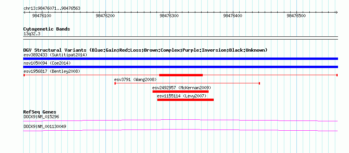Click magenta transcript line for DOCK9|NM_015296
The image size is (349, 153).
point(180,121)
